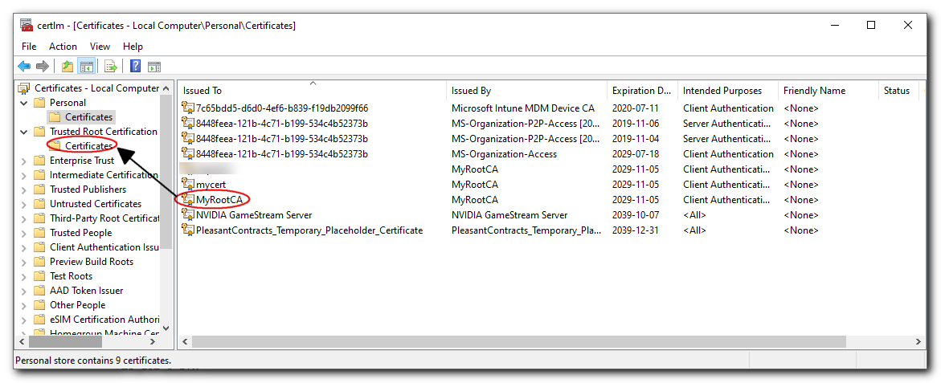Viewport: 941px width, 383px height.
Task: Collapse the Personal node
Action: tap(24, 103)
